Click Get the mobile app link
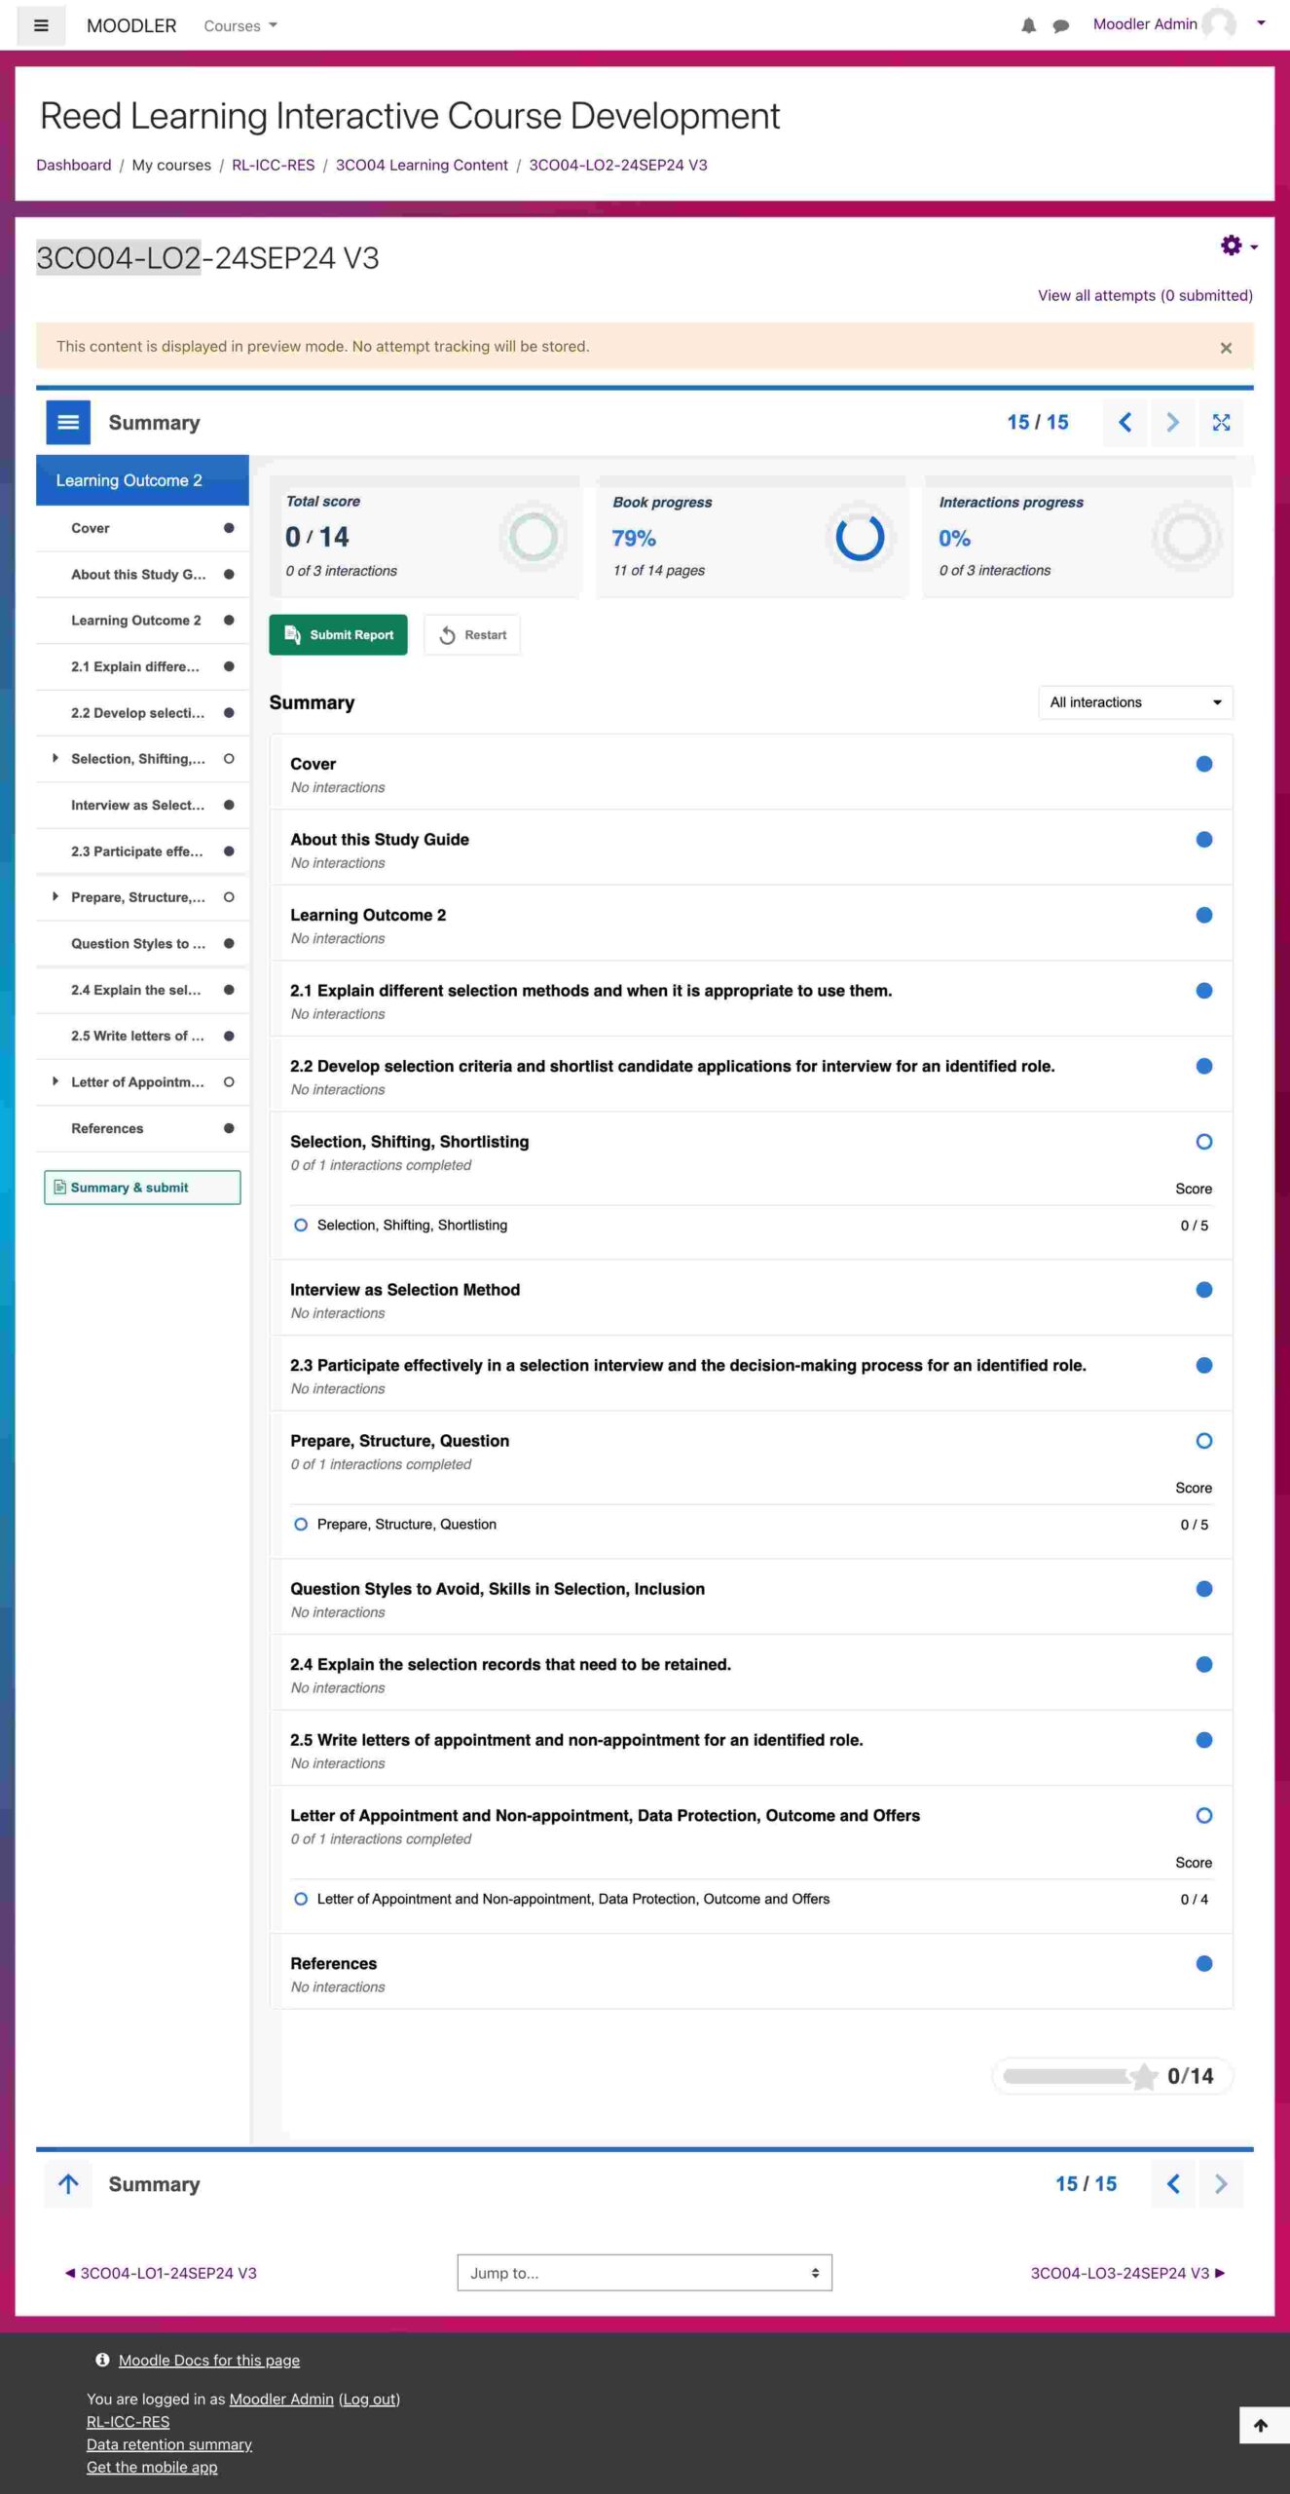This screenshot has height=2494, width=1290. point(152,2468)
